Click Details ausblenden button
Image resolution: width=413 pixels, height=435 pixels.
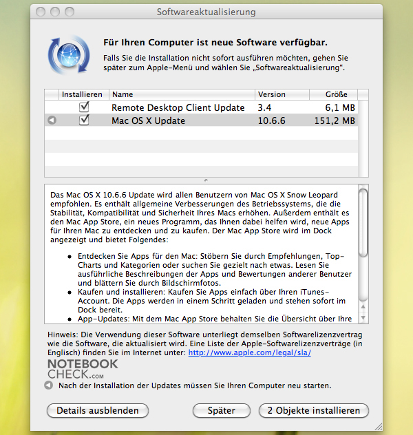(x=98, y=411)
